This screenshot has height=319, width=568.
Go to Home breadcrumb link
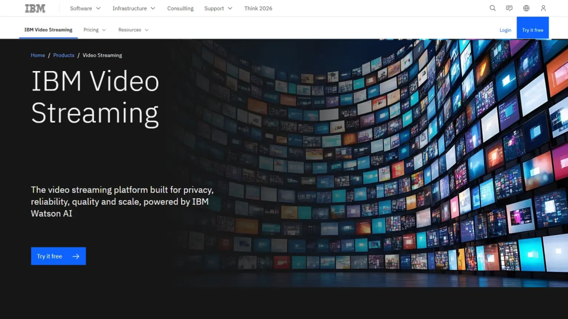[x=38, y=55]
